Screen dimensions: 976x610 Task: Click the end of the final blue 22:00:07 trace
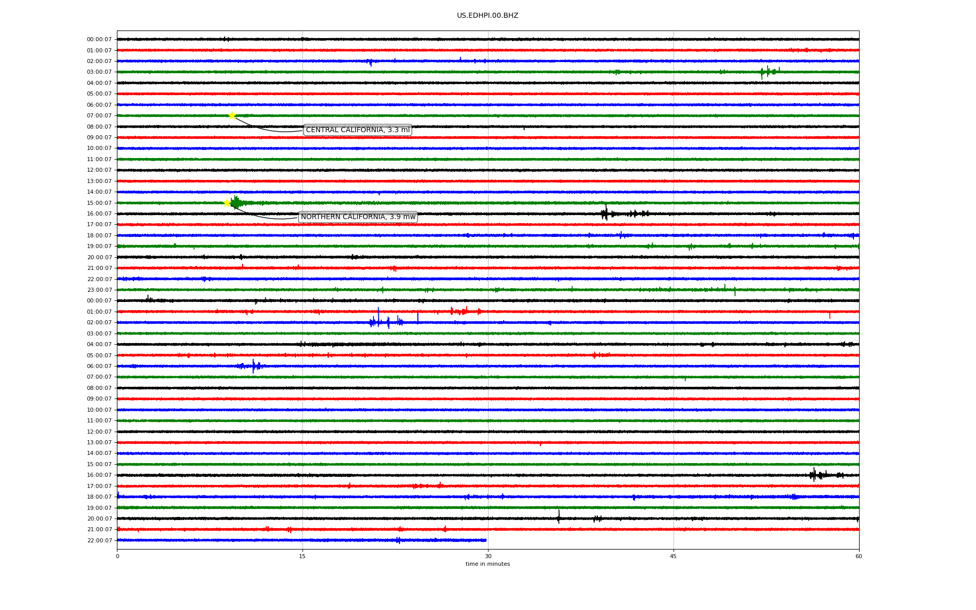485,540
